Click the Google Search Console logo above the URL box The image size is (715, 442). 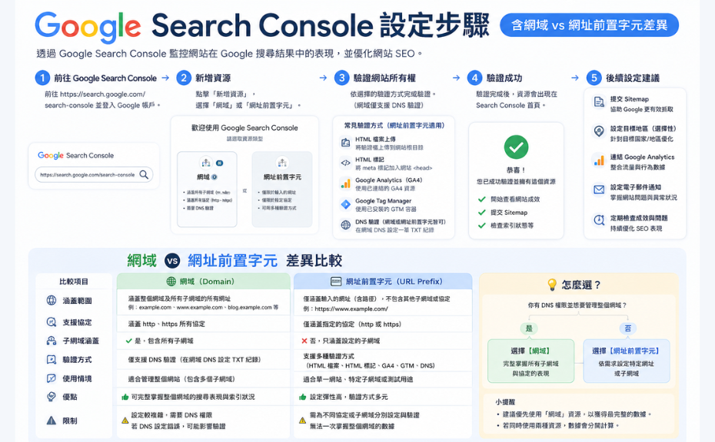(75, 155)
